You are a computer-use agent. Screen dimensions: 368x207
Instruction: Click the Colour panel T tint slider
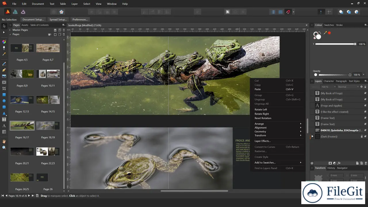click(x=335, y=44)
